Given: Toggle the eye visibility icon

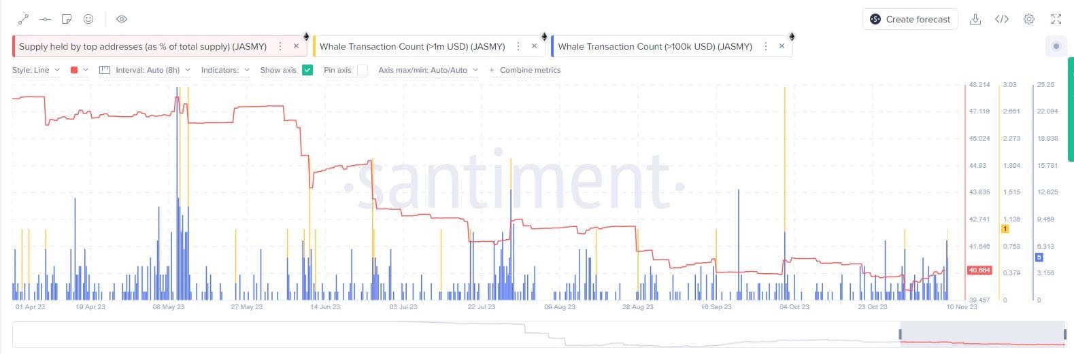Looking at the screenshot, I should (x=122, y=19).
